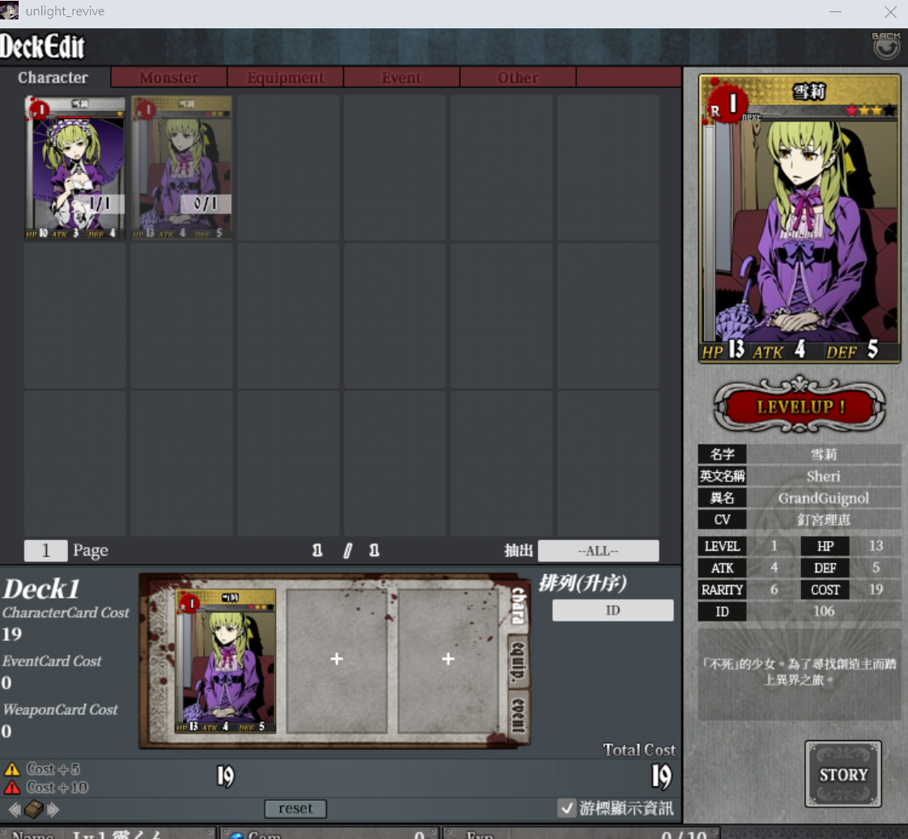This screenshot has width=908, height=839.
Task: Switch to the equip. deck side tab
Action: (x=519, y=661)
